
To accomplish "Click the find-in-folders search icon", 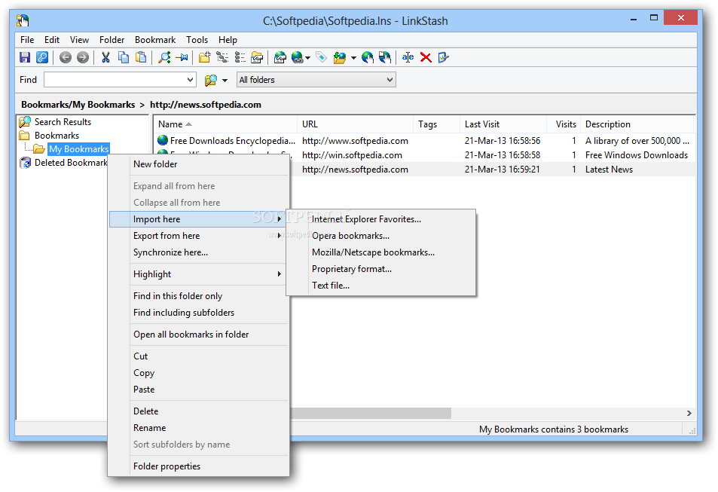I will (x=211, y=80).
